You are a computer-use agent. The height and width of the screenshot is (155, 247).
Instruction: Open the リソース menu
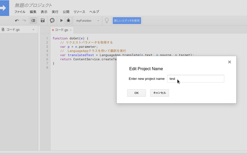(x=79, y=12)
